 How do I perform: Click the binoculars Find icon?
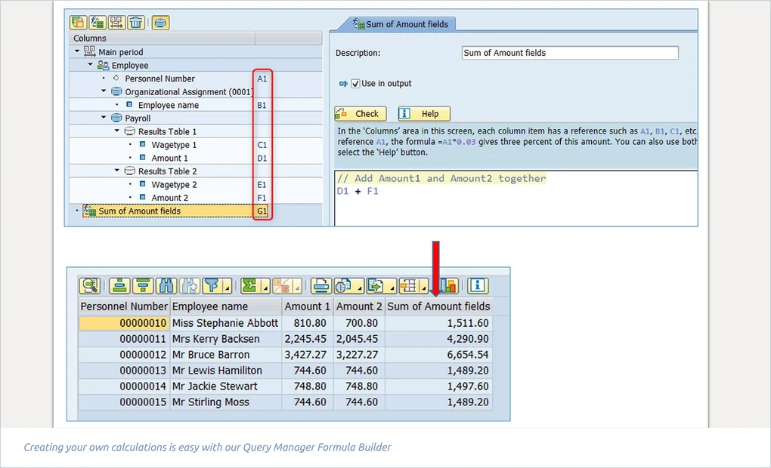(166, 286)
